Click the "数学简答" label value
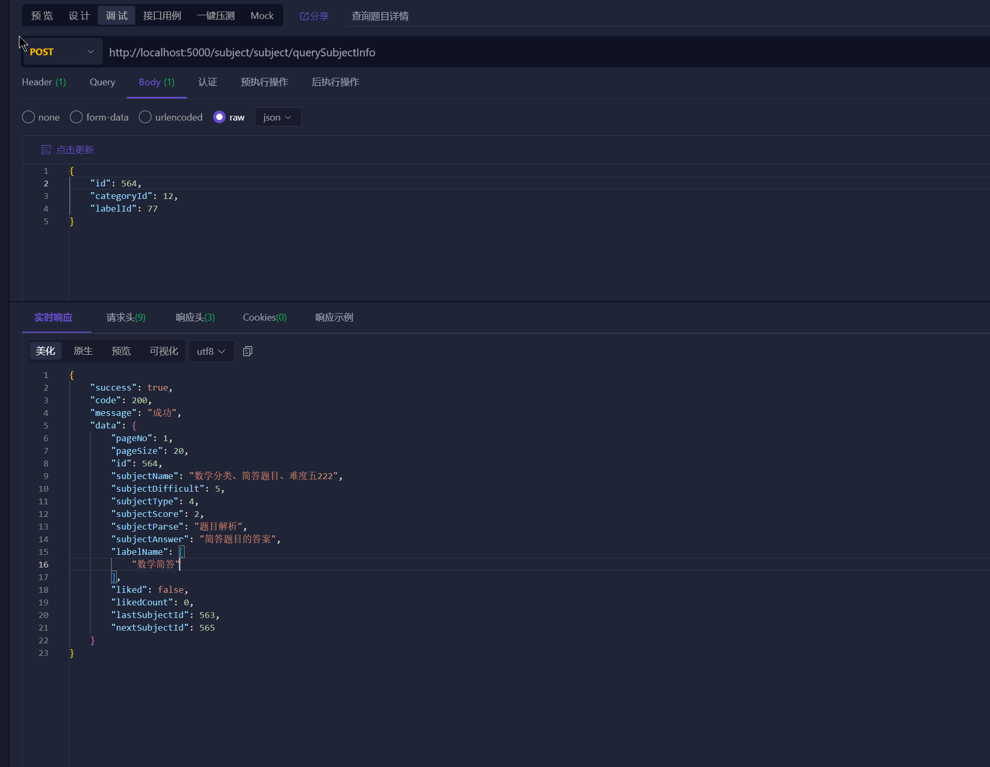This screenshot has height=767, width=990. (156, 564)
